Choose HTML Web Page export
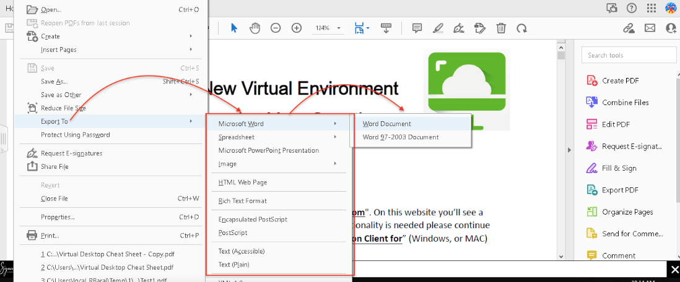This screenshot has width=680, height=282. coord(243,182)
